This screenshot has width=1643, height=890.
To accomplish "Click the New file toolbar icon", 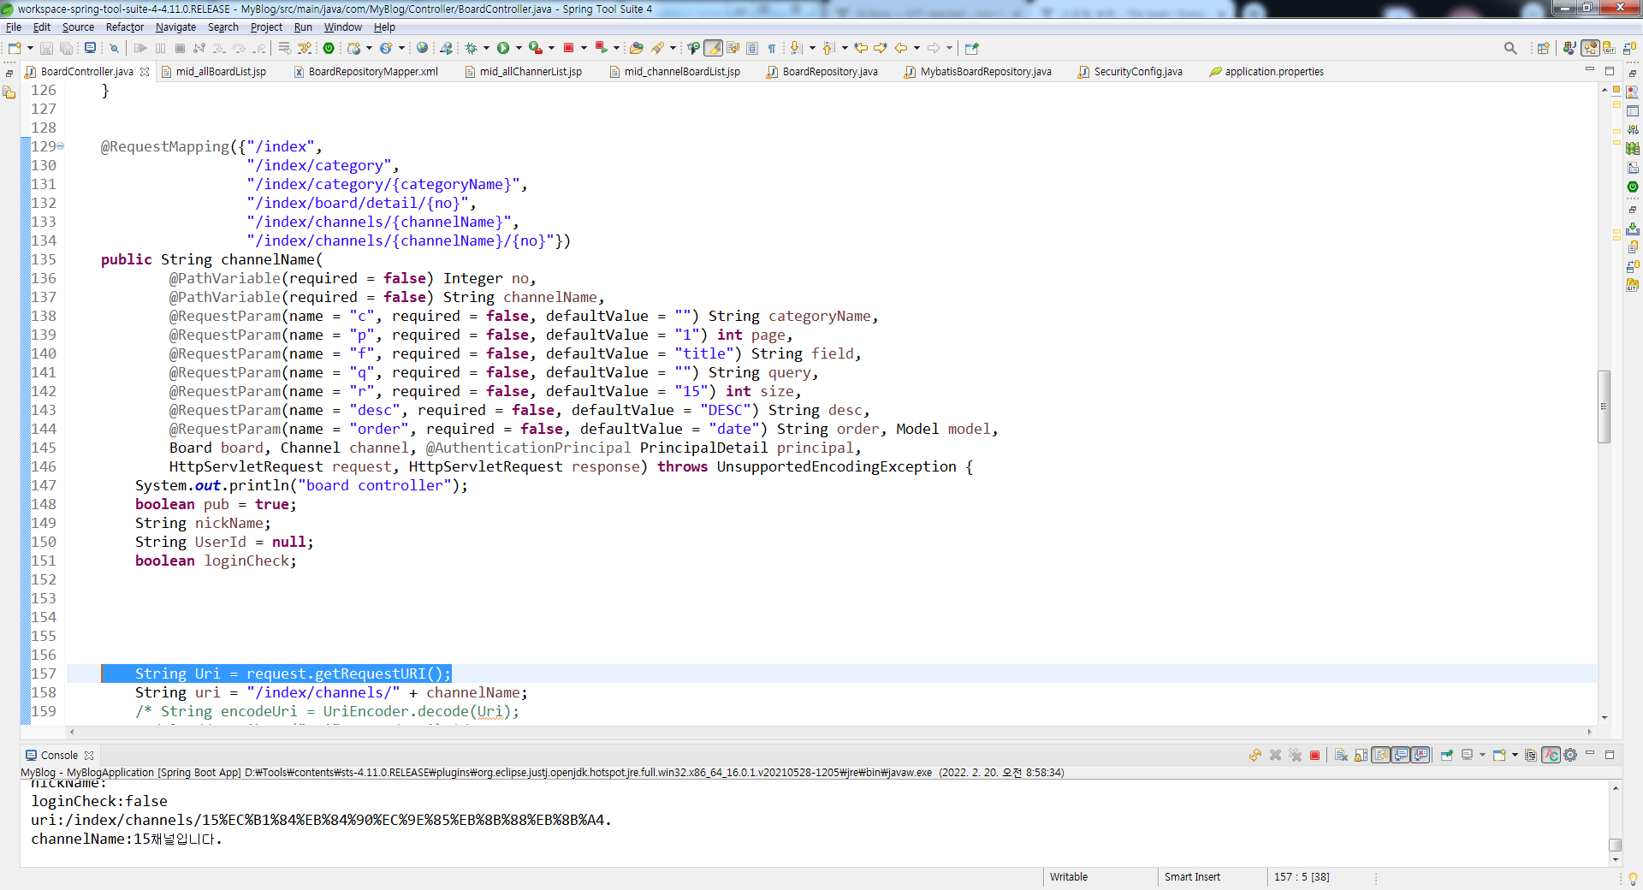I will [x=15, y=48].
